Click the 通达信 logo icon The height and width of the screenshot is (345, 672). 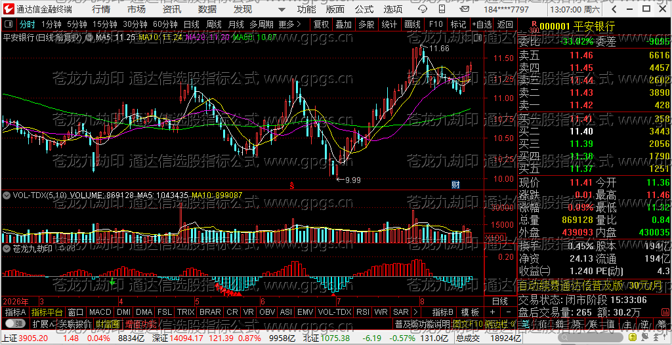point(8,9)
